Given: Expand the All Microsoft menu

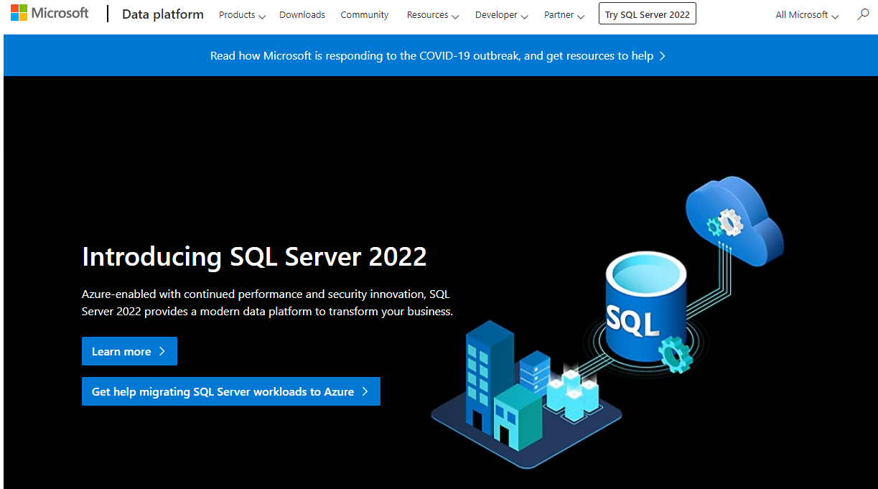Looking at the screenshot, I should point(807,15).
